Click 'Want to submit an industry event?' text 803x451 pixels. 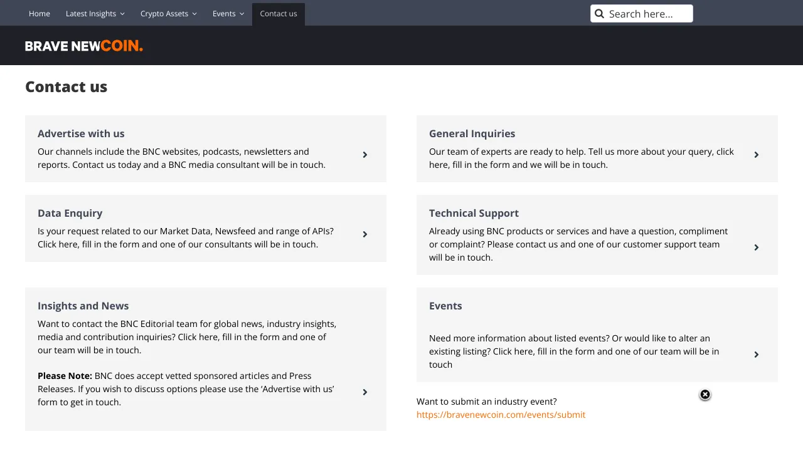click(x=486, y=402)
